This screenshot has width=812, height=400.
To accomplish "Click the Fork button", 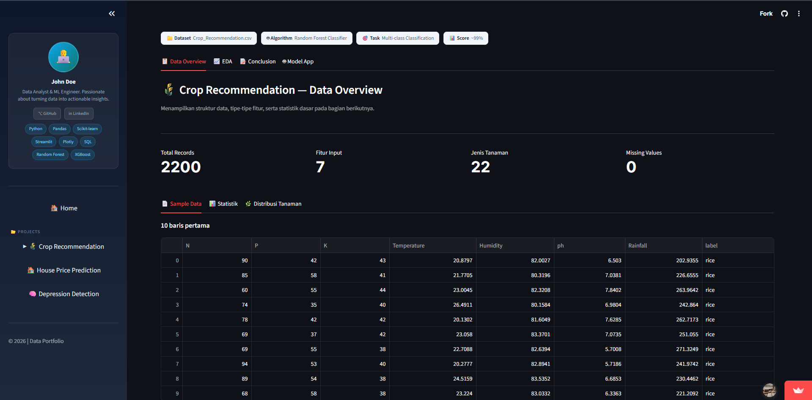I will pos(766,14).
